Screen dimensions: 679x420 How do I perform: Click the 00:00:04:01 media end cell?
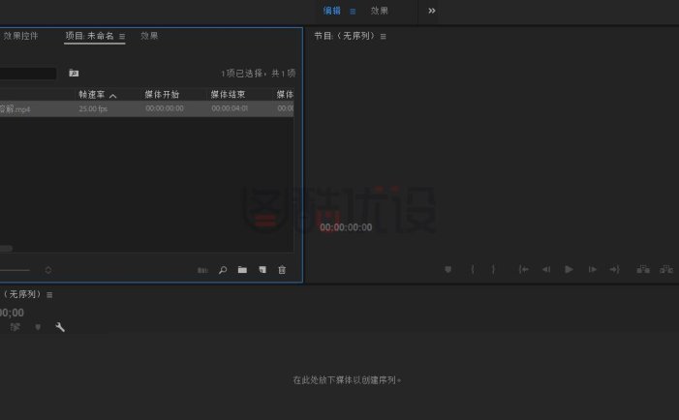tap(230, 108)
